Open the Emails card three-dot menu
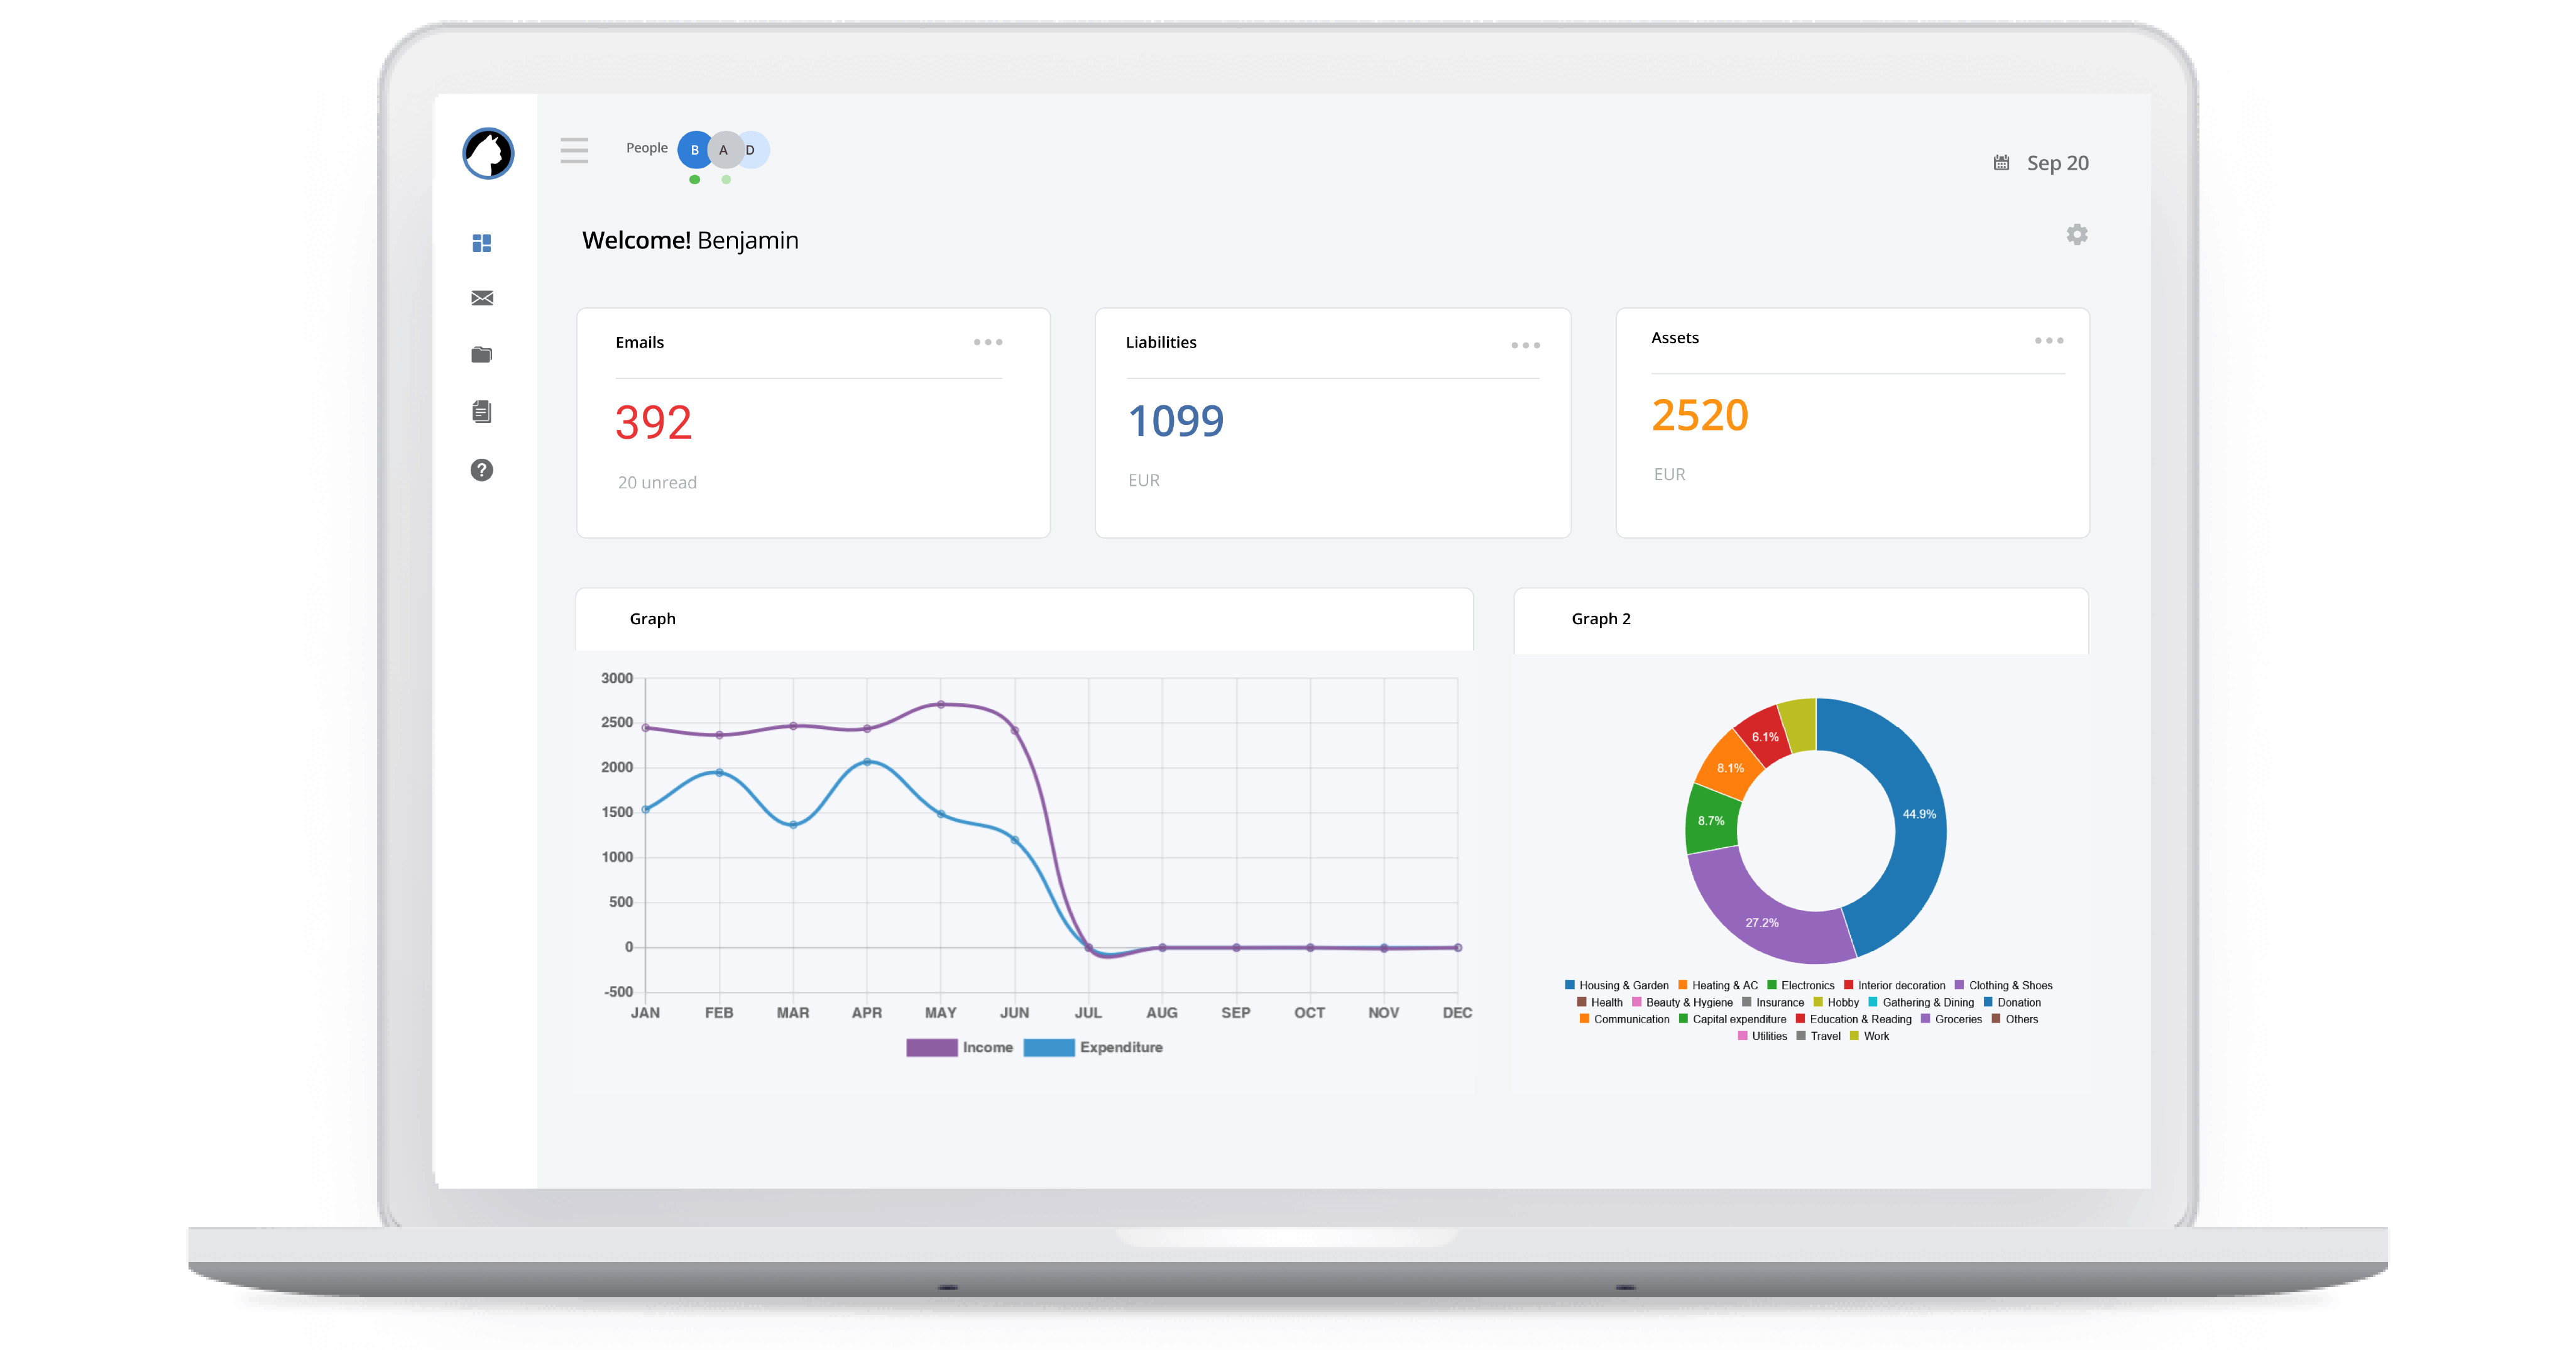The width and height of the screenshot is (2574, 1350). point(987,343)
